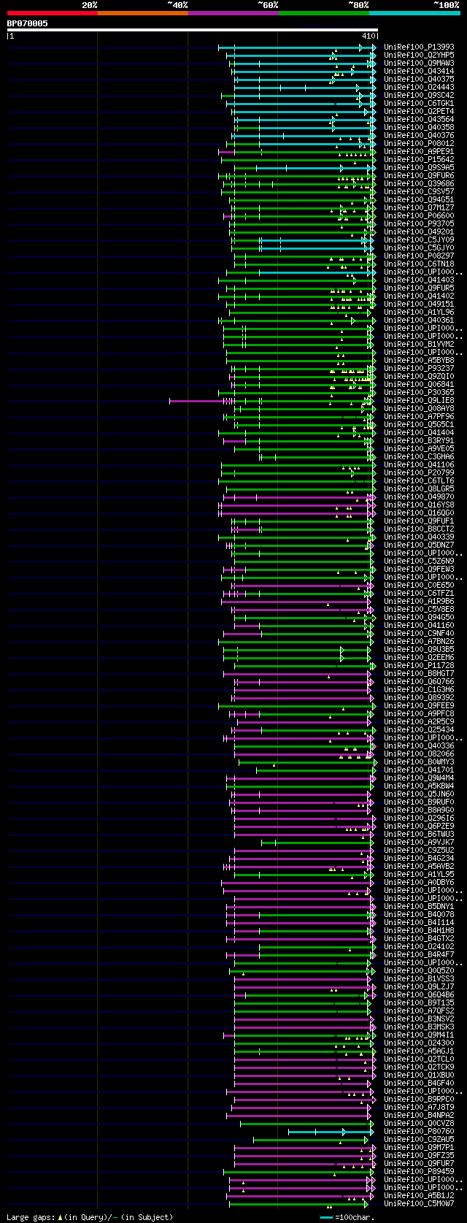The width and height of the screenshot is (467, 1223).
Task: Click the cyan ~100% identity legend segment
Action: 414,12
